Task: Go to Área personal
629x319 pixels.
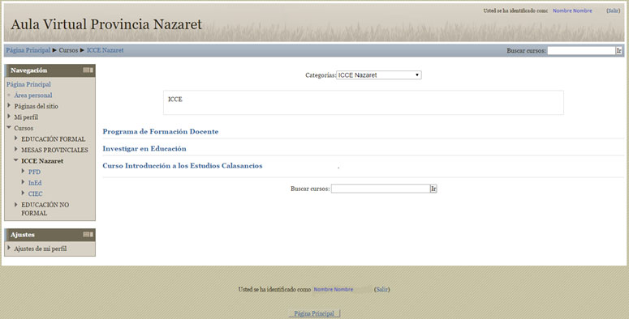Action: [x=33, y=96]
